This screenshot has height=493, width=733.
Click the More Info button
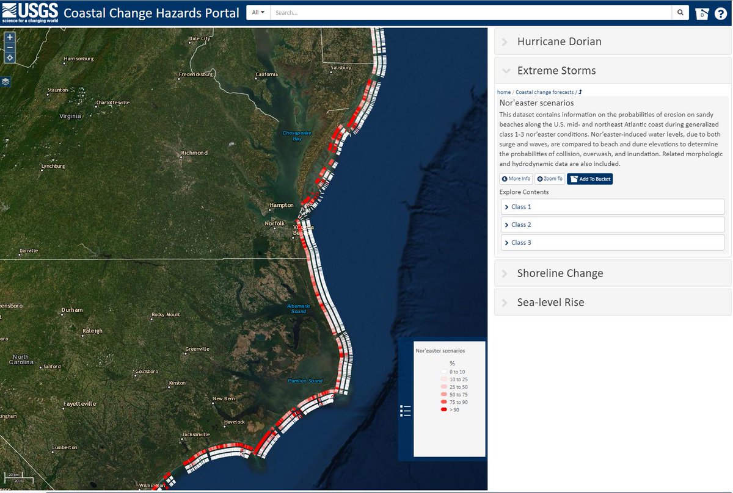[x=516, y=179]
